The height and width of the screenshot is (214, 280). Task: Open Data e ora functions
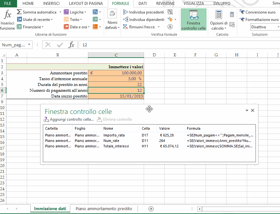pyautogui.click(x=77, y=27)
